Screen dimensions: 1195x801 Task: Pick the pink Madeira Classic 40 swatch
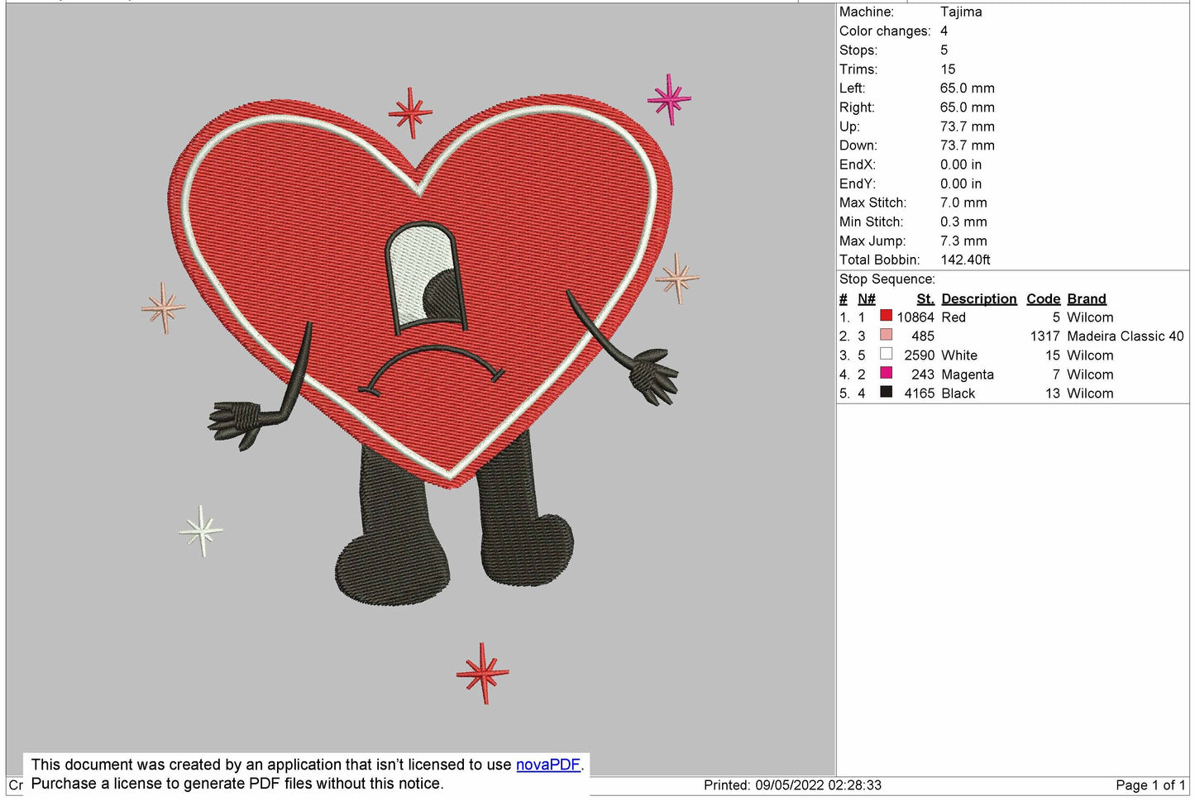pos(886,335)
